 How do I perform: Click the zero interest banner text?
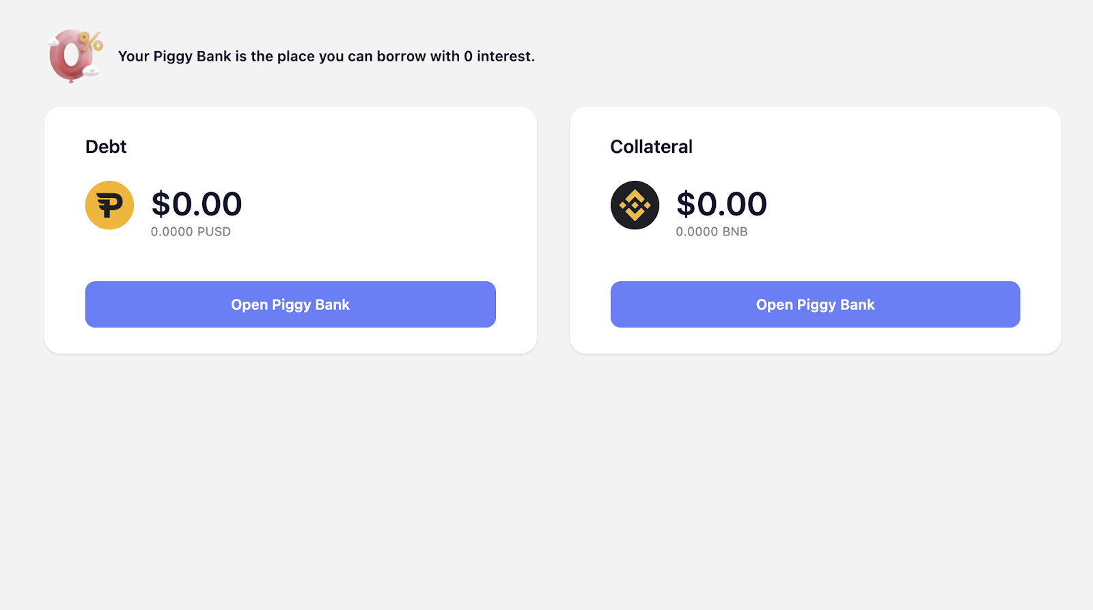[x=327, y=57]
